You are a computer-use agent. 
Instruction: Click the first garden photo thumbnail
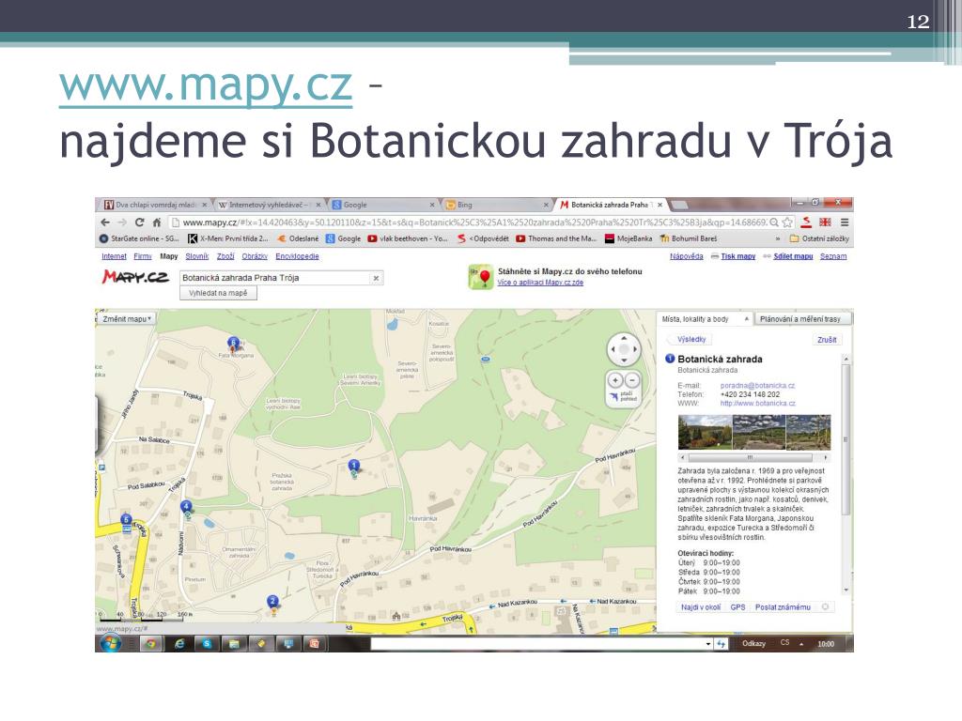point(705,432)
